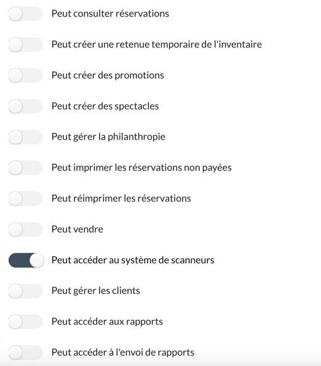Turn on 'Peut créer une retenue temporaire de l'inventaire'
The width and height of the screenshot is (321, 366).
26,44
